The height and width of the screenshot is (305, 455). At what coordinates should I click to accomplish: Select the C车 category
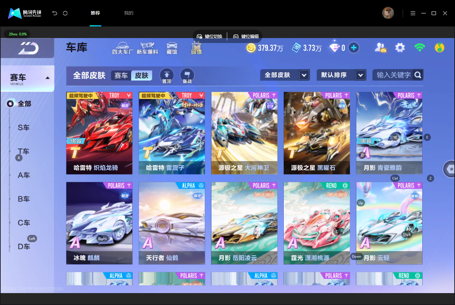tap(24, 223)
